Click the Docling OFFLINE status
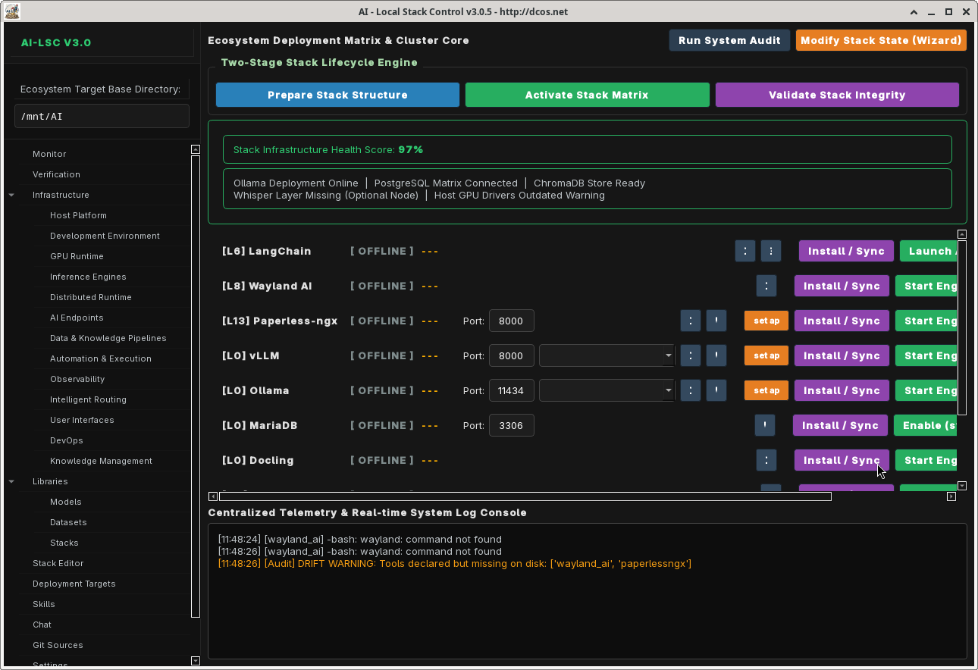The image size is (978, 670). point(382,460)
